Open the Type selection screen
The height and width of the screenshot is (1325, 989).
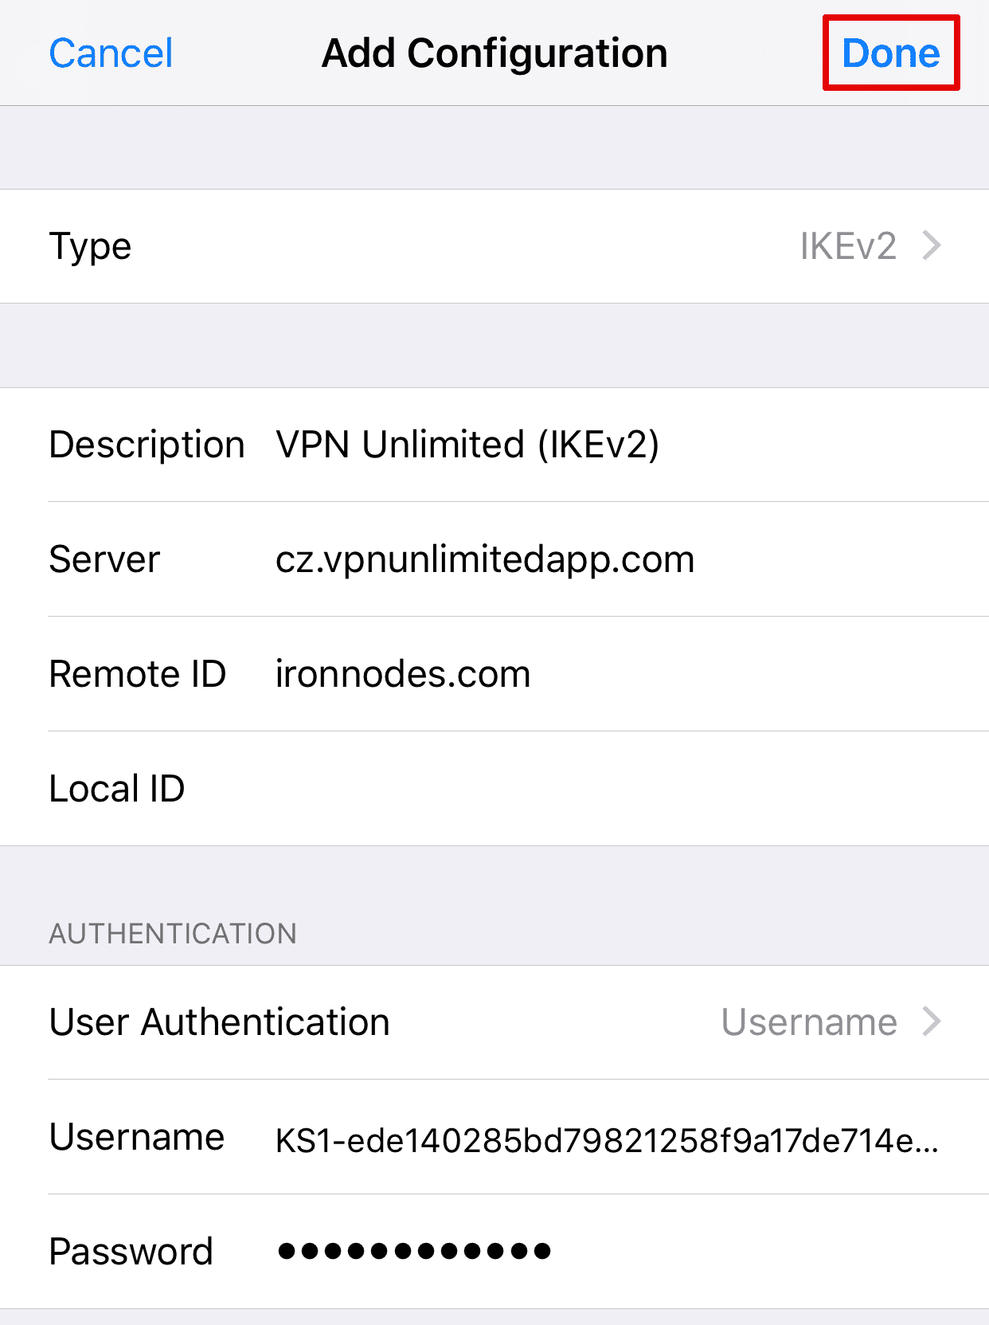pos(494,245)
